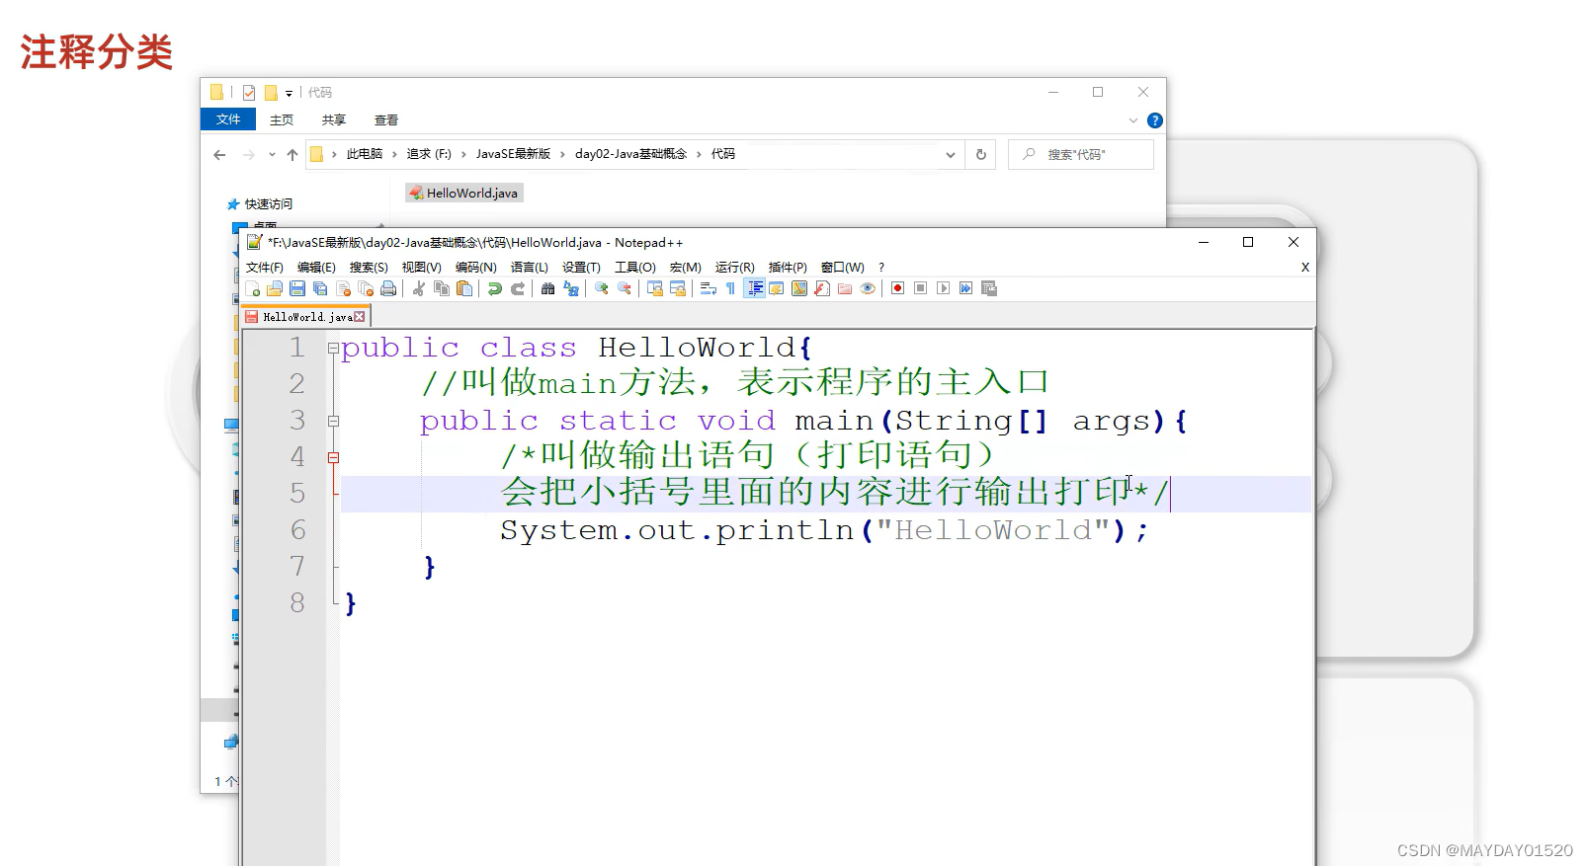Click the 文件 tab in Explorer
The image size is (1588, 866).
pyautogui.click(x=228, y=119)
